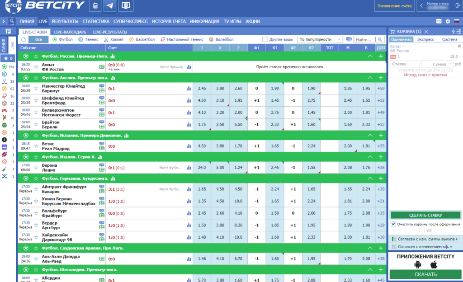Open the Ставка dropdown in basket
The height and width of the screenshot is (282, 463).
pos(405,64)
